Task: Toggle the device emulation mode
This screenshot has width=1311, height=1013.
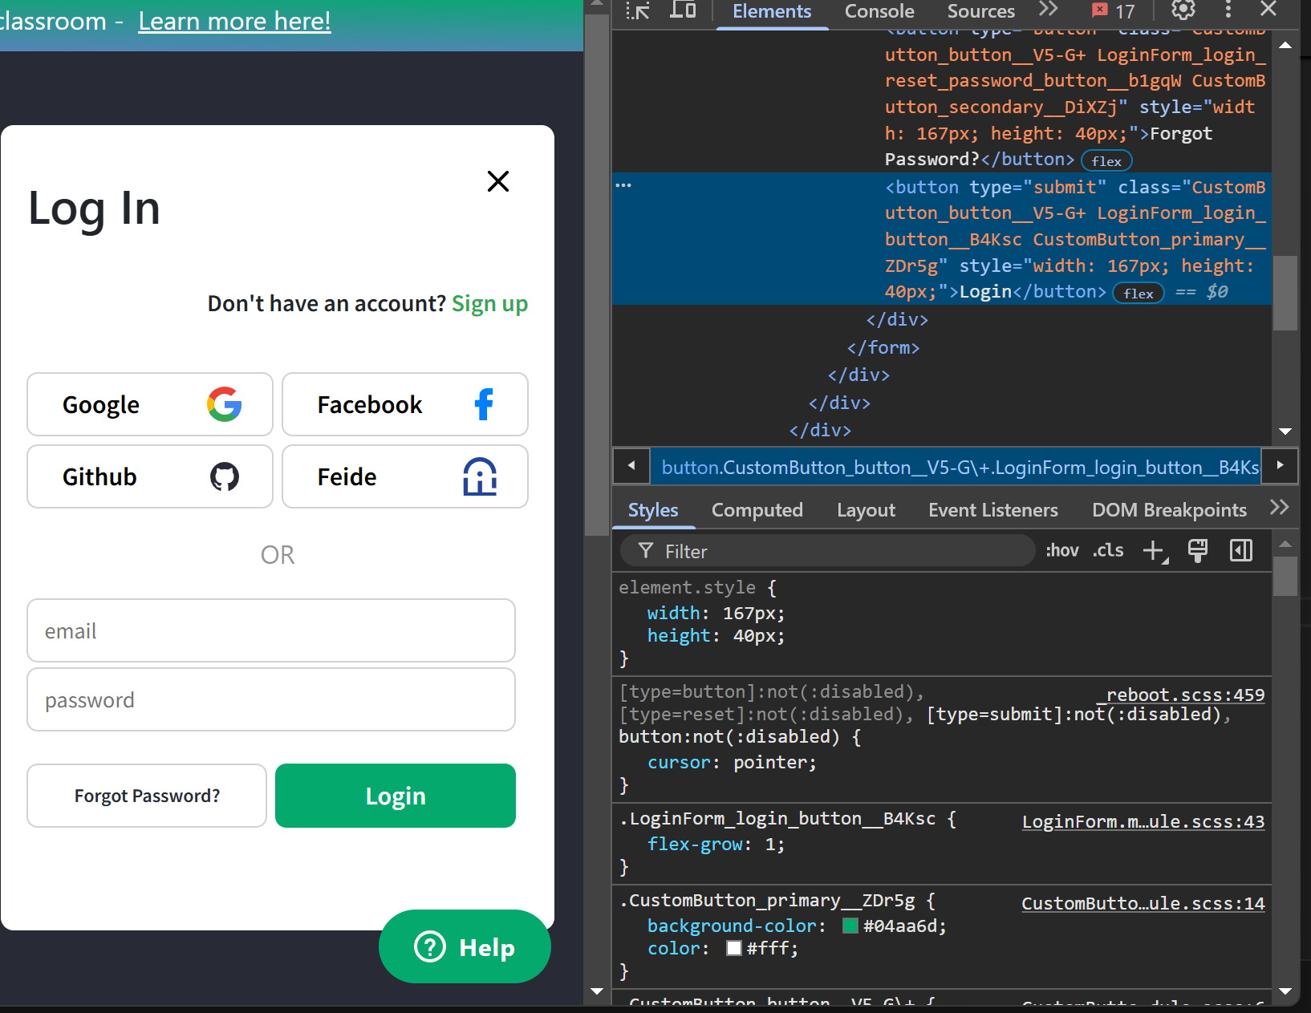Action: pos(683,11)
